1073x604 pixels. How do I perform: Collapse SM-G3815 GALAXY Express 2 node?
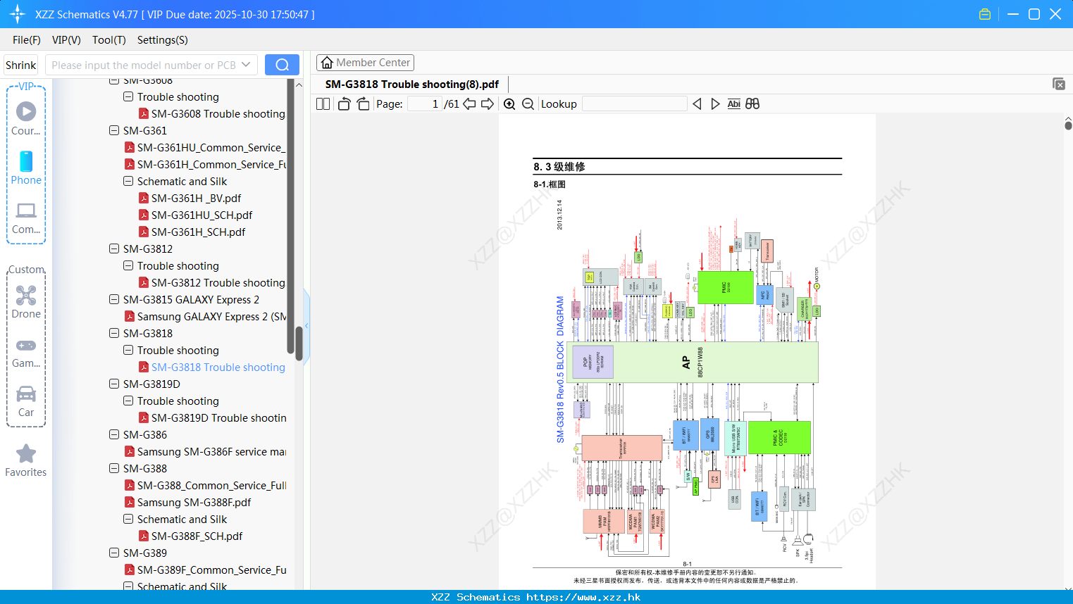(x=114, y=299)
